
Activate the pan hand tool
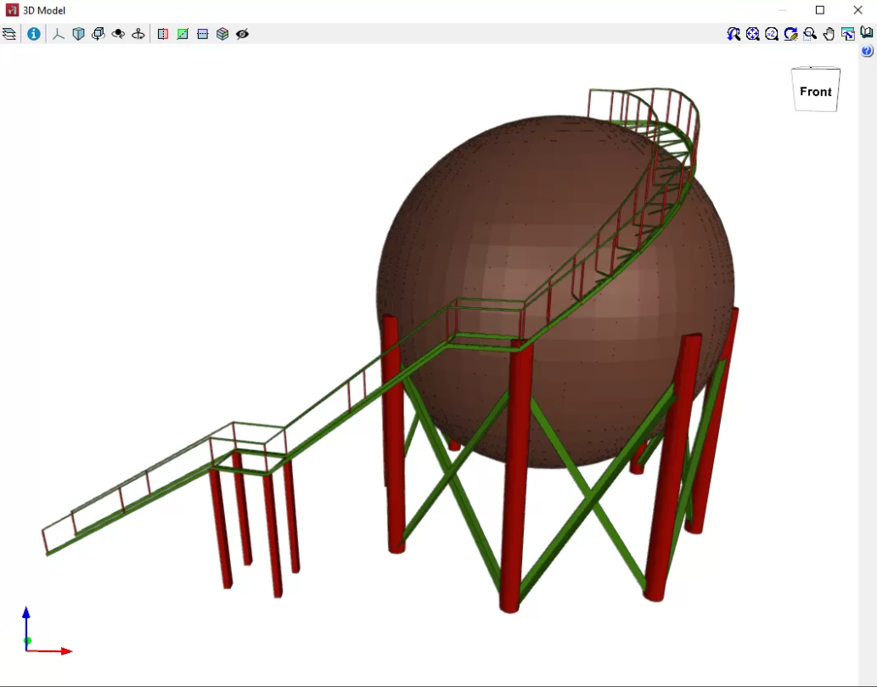pyautogui.click(x=829, y=34)
